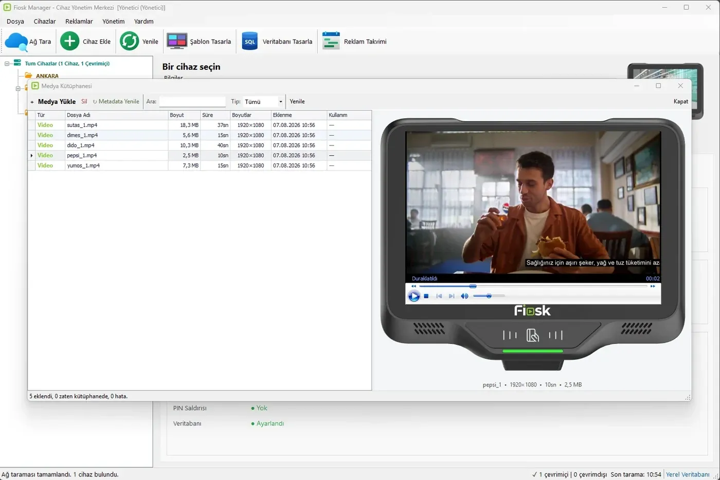Stop video playback with the square button
The height and width of the screenshot is (480, 720).
point(426,296)
